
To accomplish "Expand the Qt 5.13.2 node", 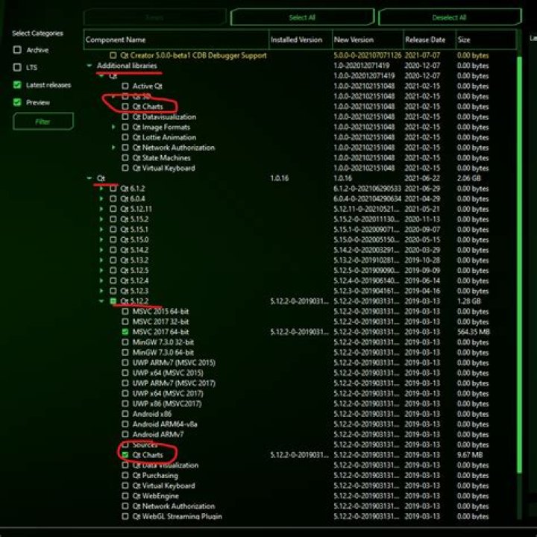I will (x=101, y=260).
